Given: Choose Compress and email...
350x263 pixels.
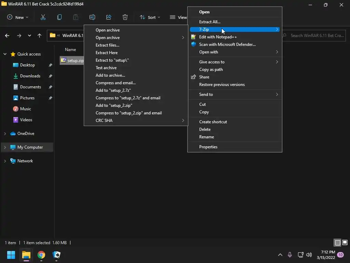Looking at the screenshot, I should click(136, 83).
